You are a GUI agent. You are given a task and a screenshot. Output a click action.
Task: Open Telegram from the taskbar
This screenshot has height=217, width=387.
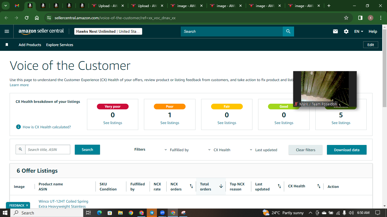coord(152,213)
